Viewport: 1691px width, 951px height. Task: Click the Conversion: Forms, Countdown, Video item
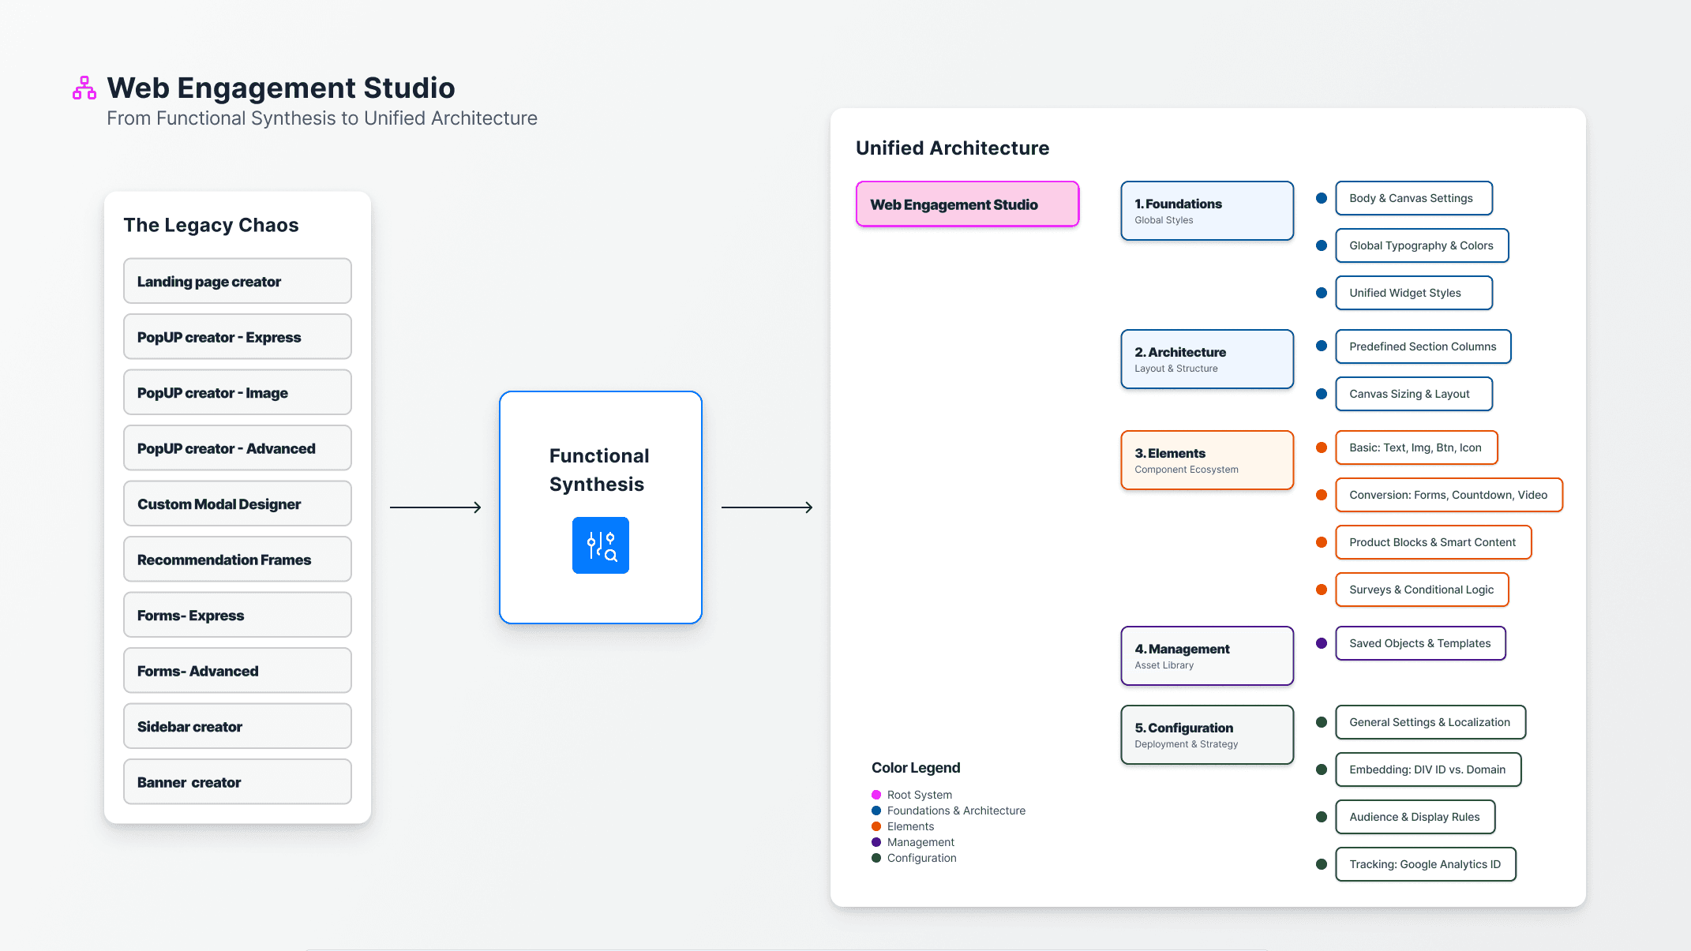(x=1448, y=495)
